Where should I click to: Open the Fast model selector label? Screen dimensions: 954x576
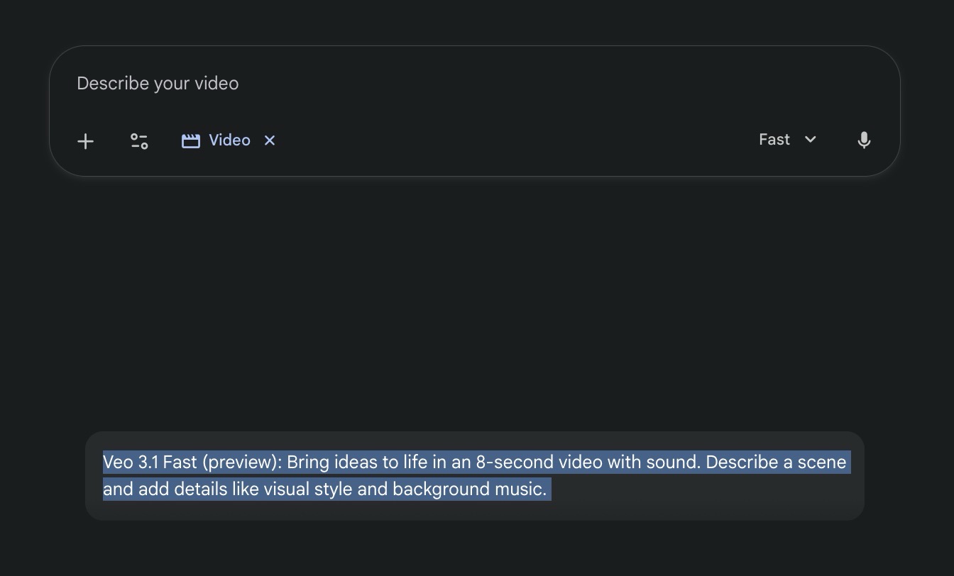pyautogui.click(x=774, y=140)
